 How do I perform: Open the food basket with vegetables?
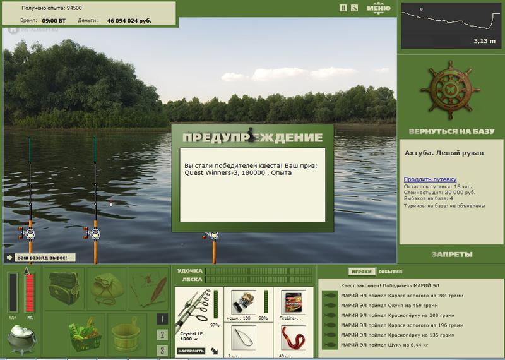(x=85, y=334)
